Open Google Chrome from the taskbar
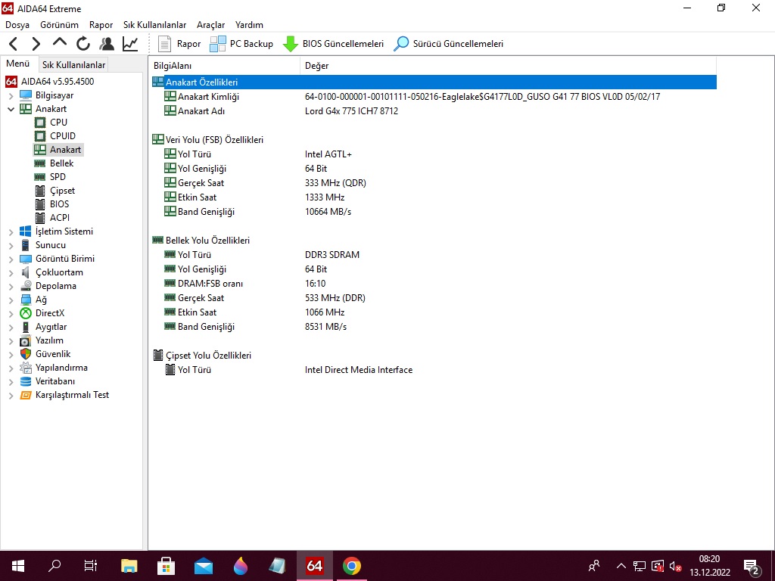Screen dimensions: 775x581 [x=351, y=566]
